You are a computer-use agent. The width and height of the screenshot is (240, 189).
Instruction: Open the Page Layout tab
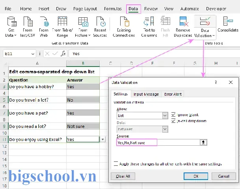click(85, 9)
